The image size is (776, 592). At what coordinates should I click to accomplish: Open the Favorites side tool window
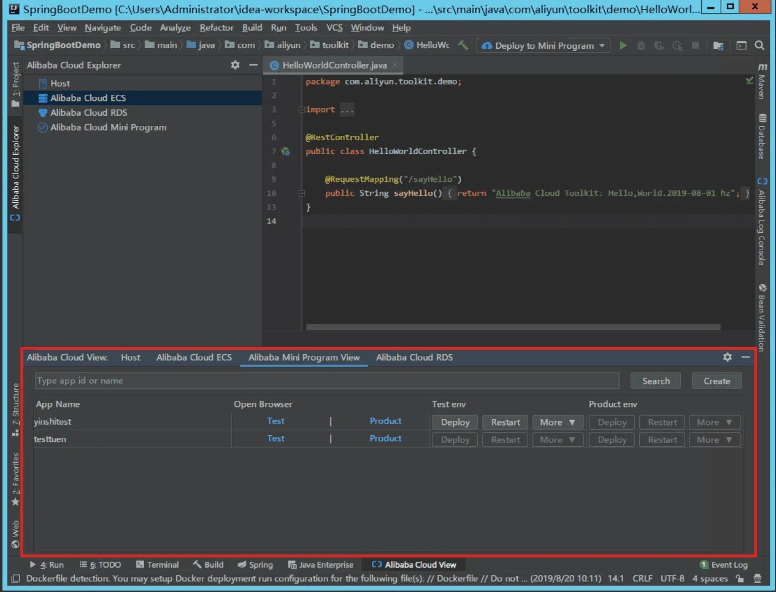point(16,479)
